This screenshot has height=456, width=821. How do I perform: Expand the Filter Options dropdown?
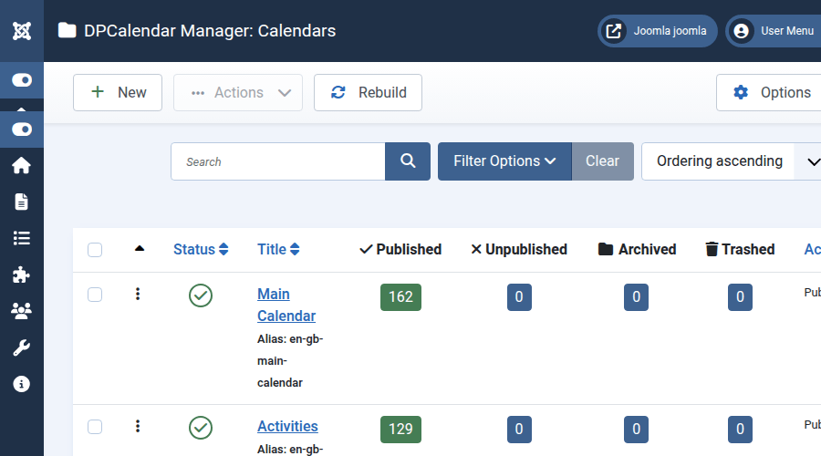[x=504, y=161]
